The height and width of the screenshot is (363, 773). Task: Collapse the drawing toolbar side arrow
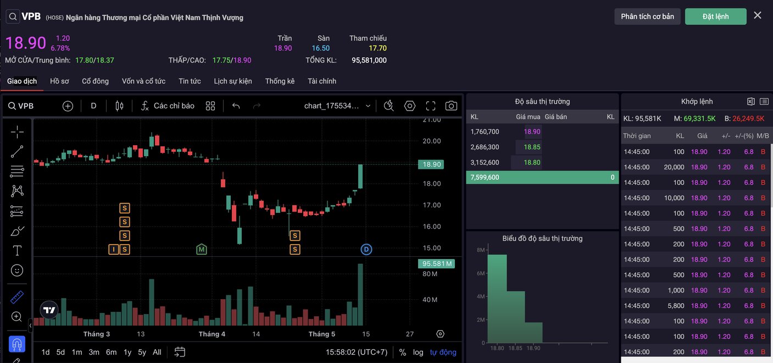click(x=30, y=326)
